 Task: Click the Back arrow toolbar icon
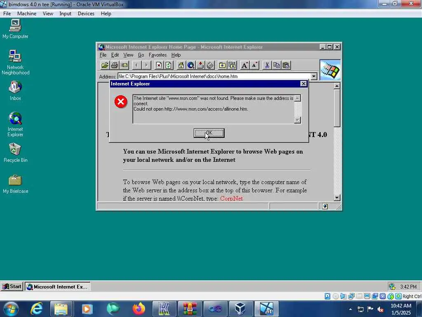[x=137, y=65]
